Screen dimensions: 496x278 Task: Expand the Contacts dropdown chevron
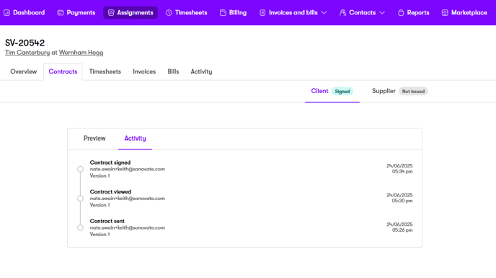tap(382, 13)
